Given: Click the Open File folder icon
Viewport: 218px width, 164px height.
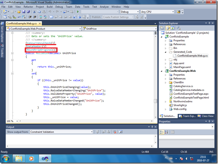Looking at the screenshot, I should point(19,12).
